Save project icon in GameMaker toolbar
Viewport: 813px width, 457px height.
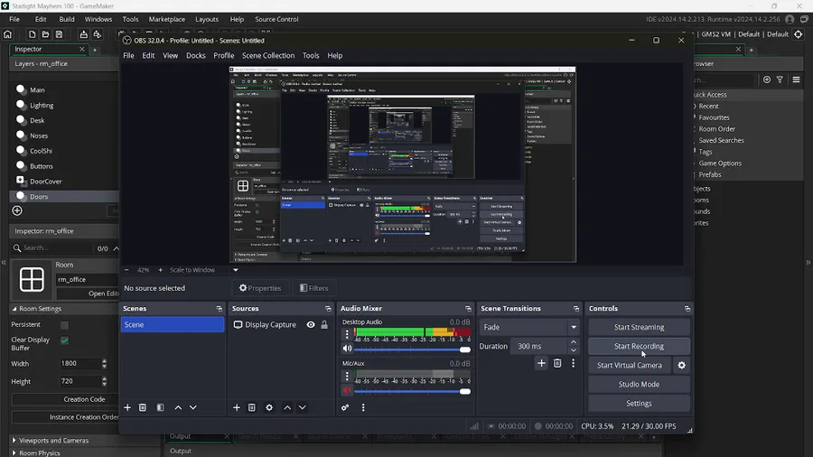tap(59, 34)
